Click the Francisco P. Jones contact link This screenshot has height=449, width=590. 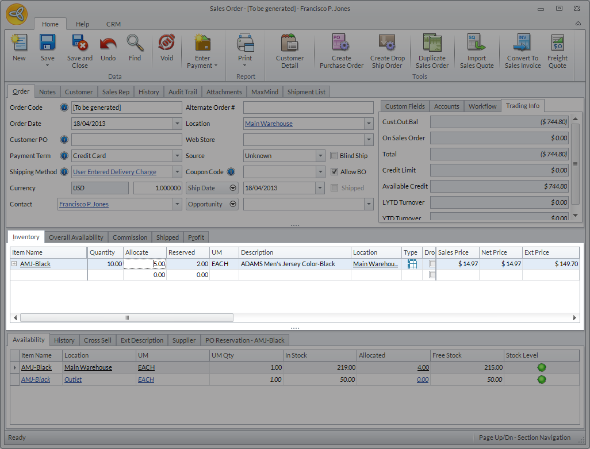83,204
